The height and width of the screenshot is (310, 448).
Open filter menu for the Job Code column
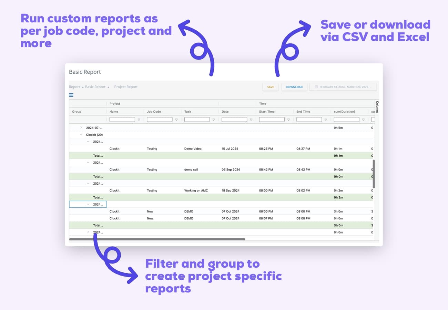pos(176,120)
